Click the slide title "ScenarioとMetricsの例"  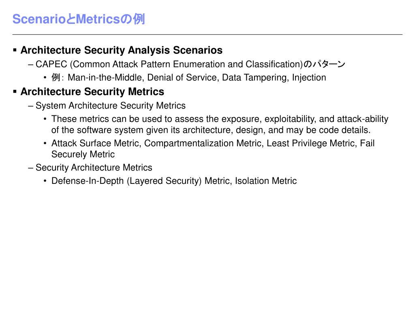[78, 19]
